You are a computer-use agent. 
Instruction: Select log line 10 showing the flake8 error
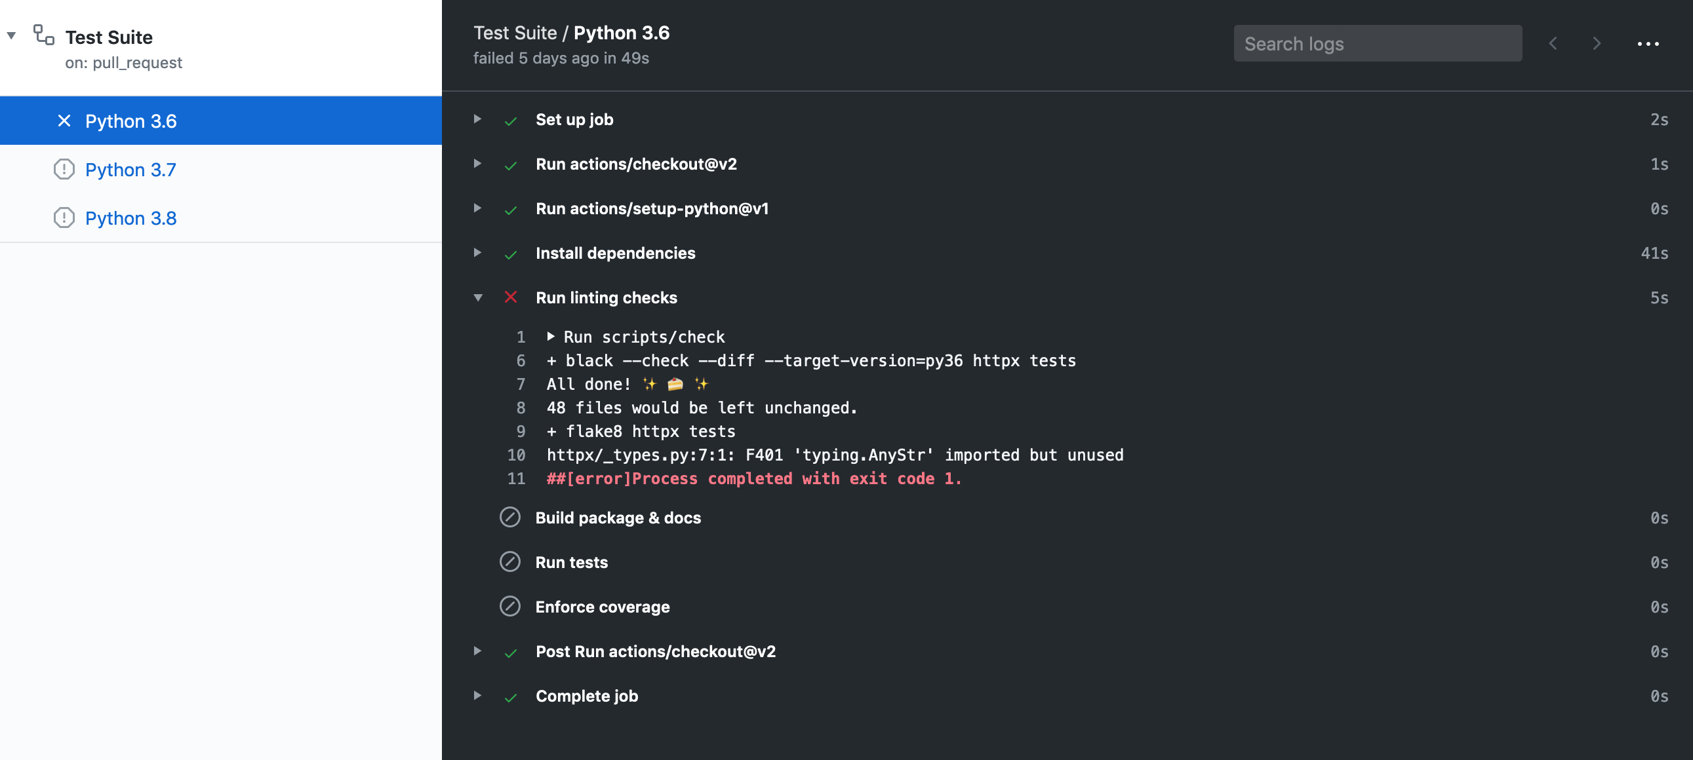click(835, 455)
